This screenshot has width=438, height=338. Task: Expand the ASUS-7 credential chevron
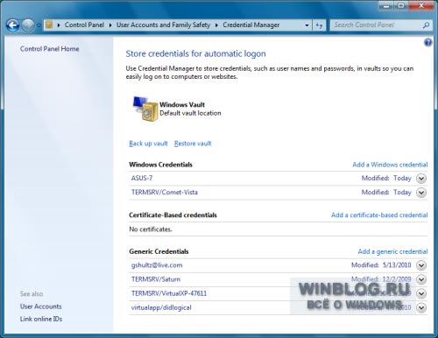pos(421,179)
